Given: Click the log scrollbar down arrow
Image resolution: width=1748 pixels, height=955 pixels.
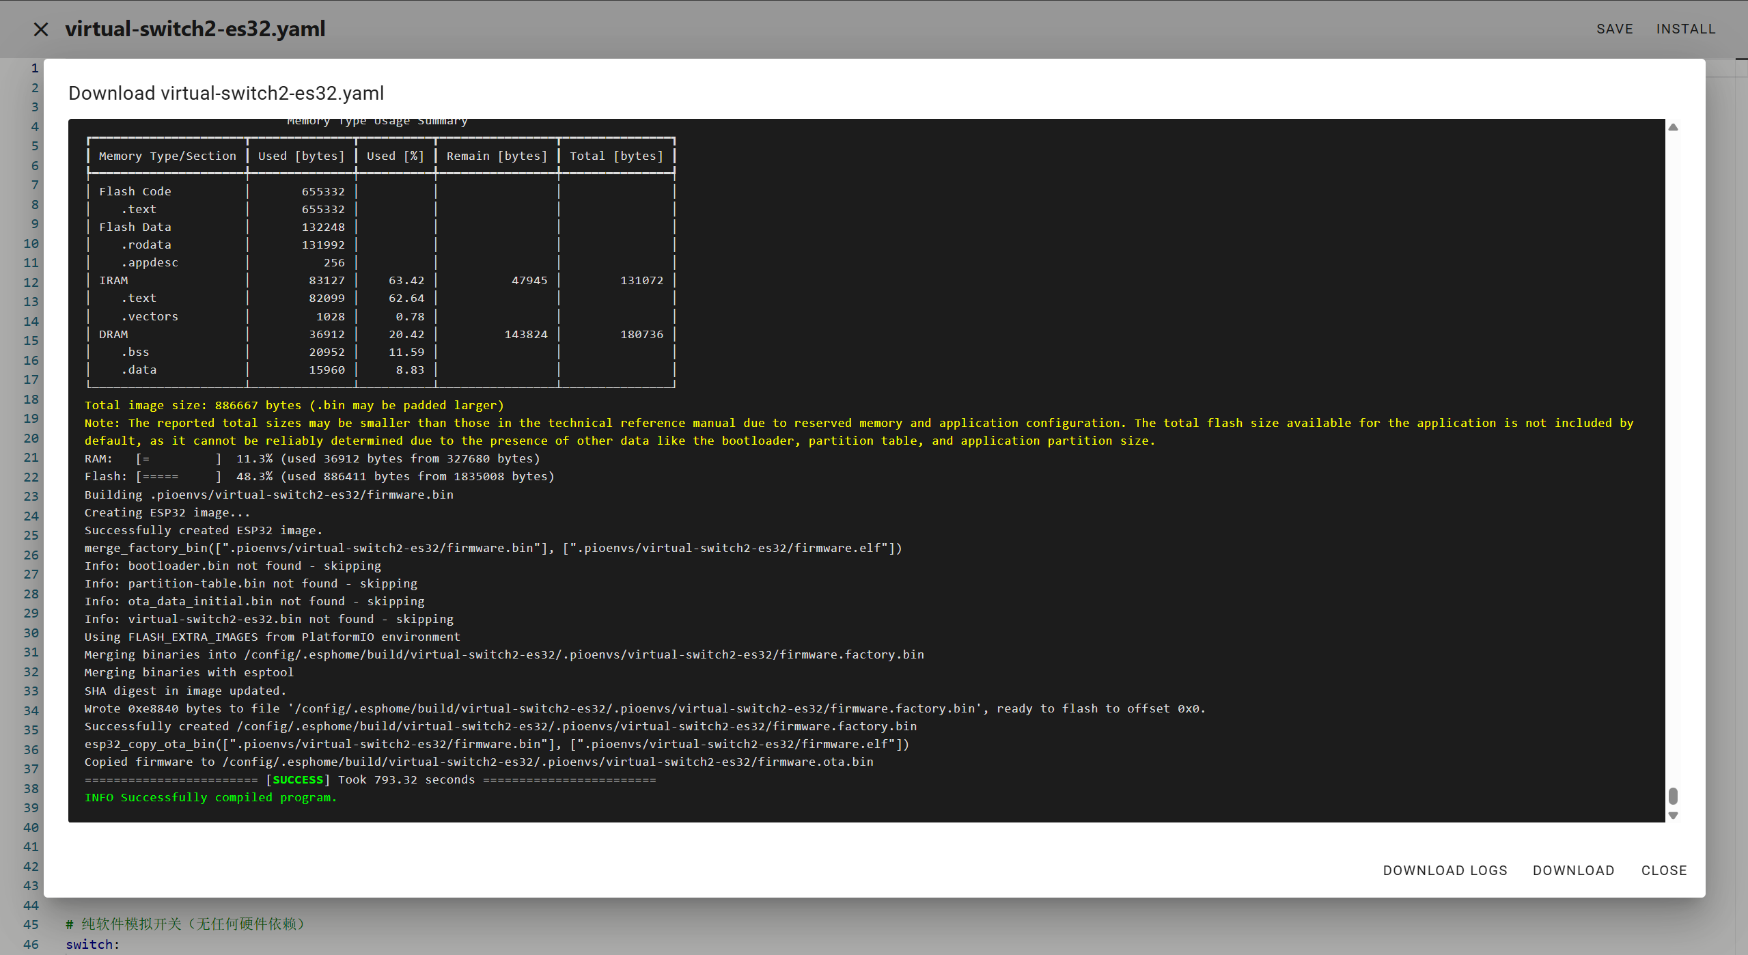Looking at the screenshot, I should pyautogui.click(x=1673, y=816).
